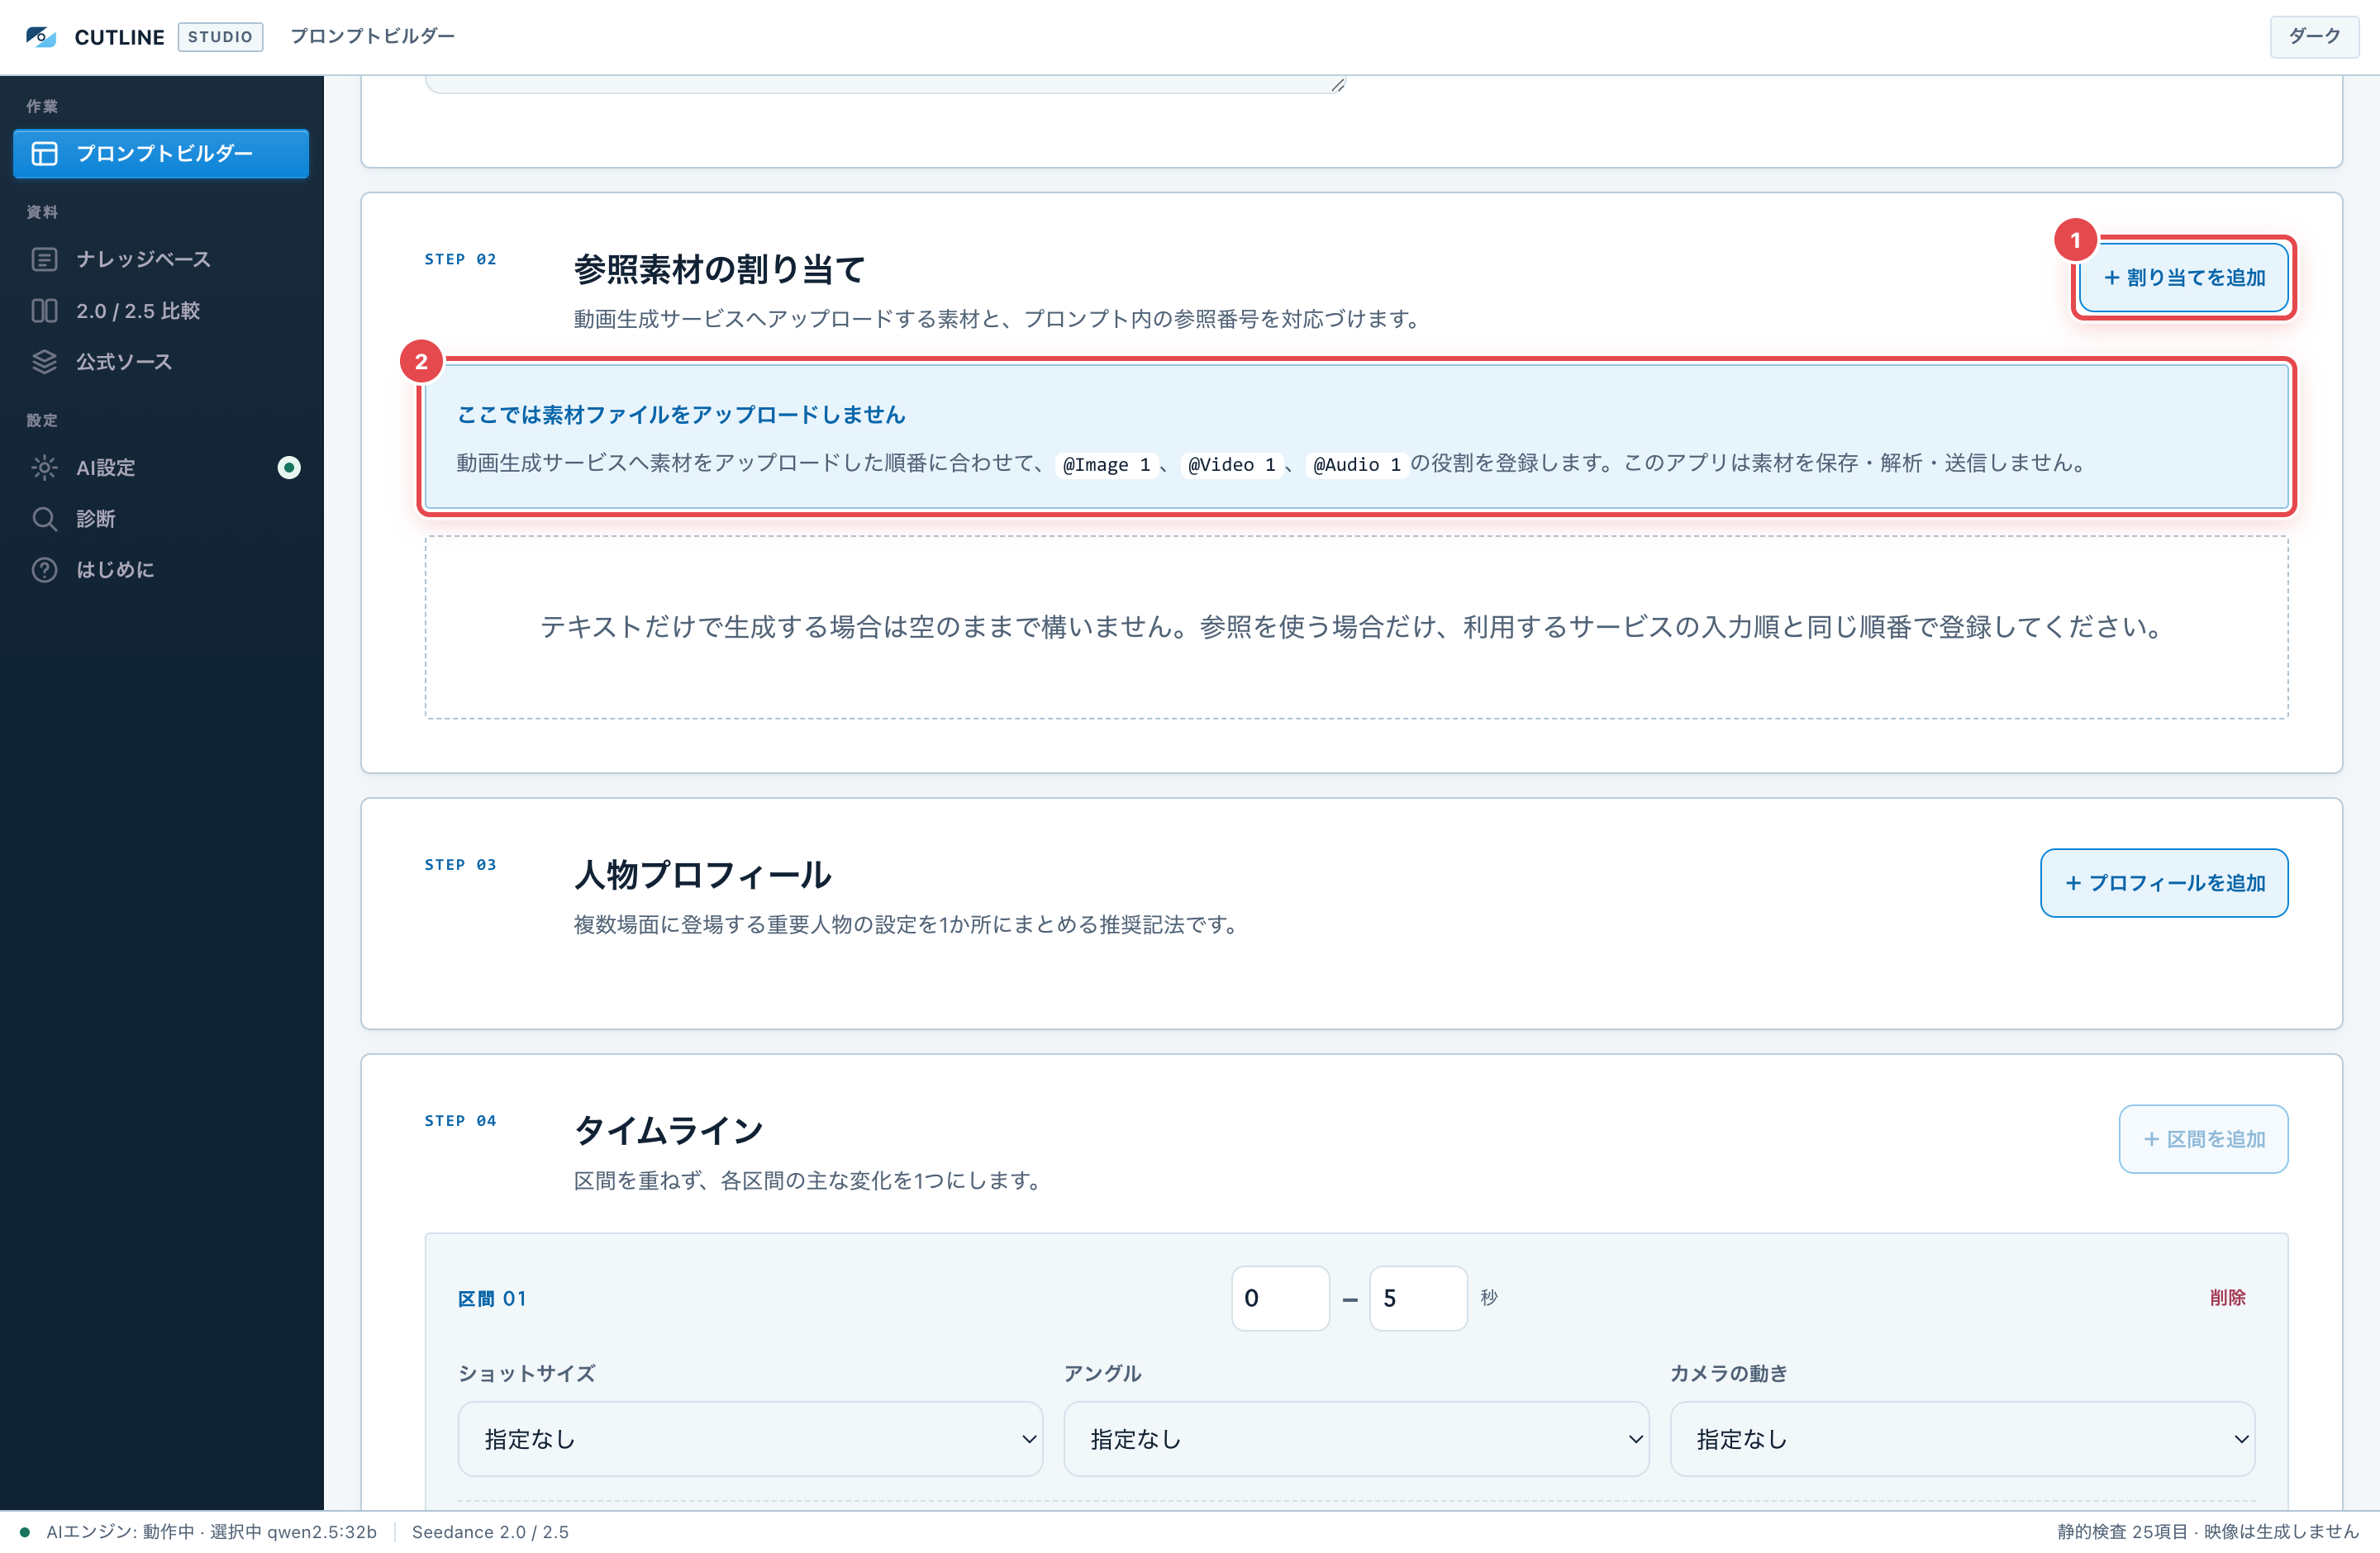2380x1553 pixels.
Task: Click the ナレッジベース document icon
Action: pyautogui.click(x=44, y=259)
